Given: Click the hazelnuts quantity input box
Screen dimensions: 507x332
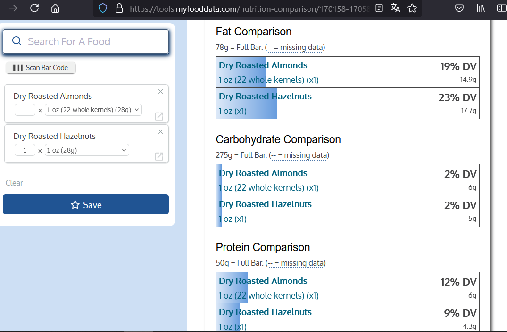Looking at the screenshot, I should click(25, 150).
